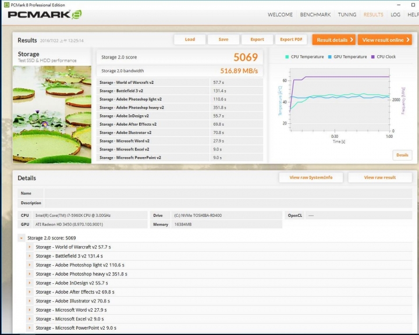Viewport: 419px width, 335px height.
Task: Expand Adobe Photoshop light v2 tree row
Action: [x=30, y=265]
